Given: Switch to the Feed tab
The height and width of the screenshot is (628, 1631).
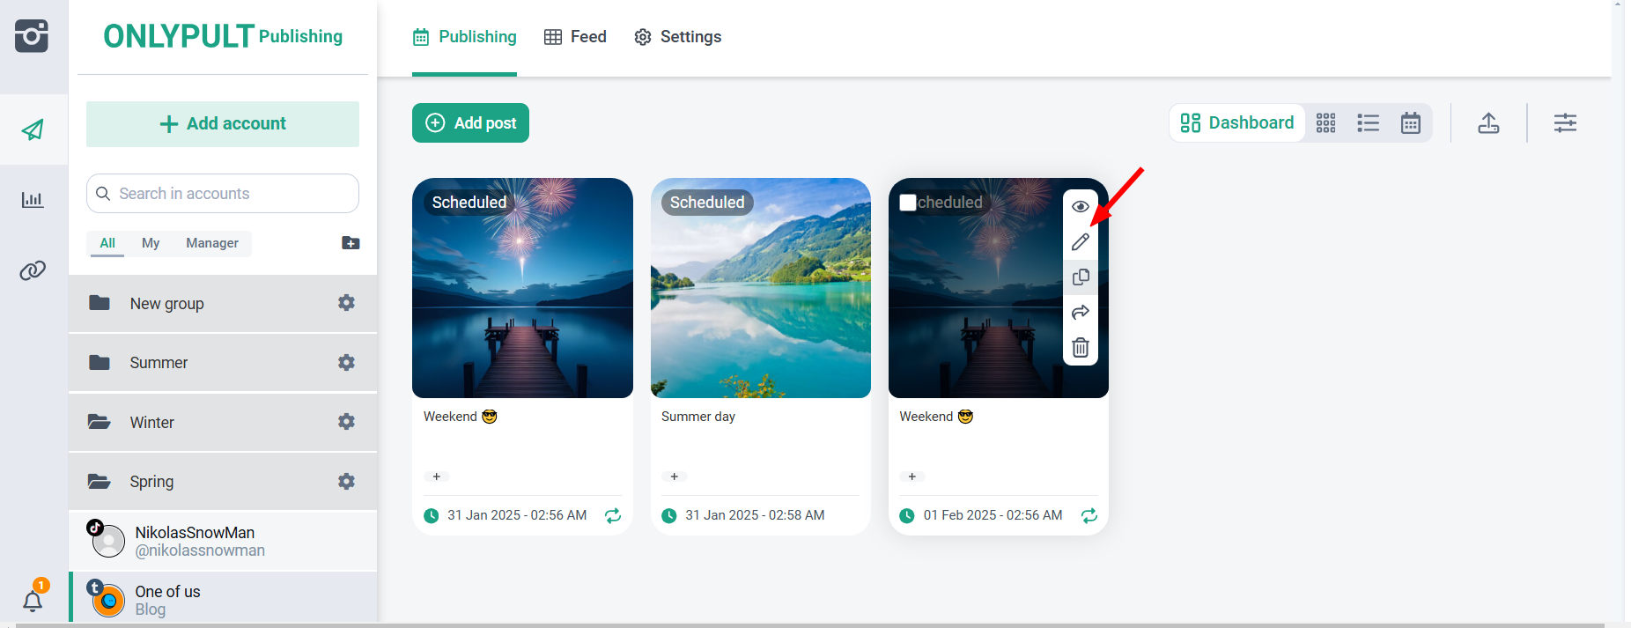Looking at the screenshot, I should coord(576,37).
